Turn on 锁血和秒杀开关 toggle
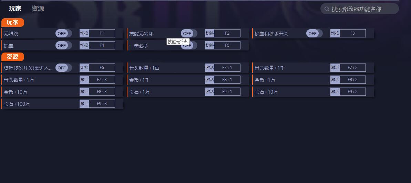411x183 pixels. pyautogui.click(x=314, y=33)
